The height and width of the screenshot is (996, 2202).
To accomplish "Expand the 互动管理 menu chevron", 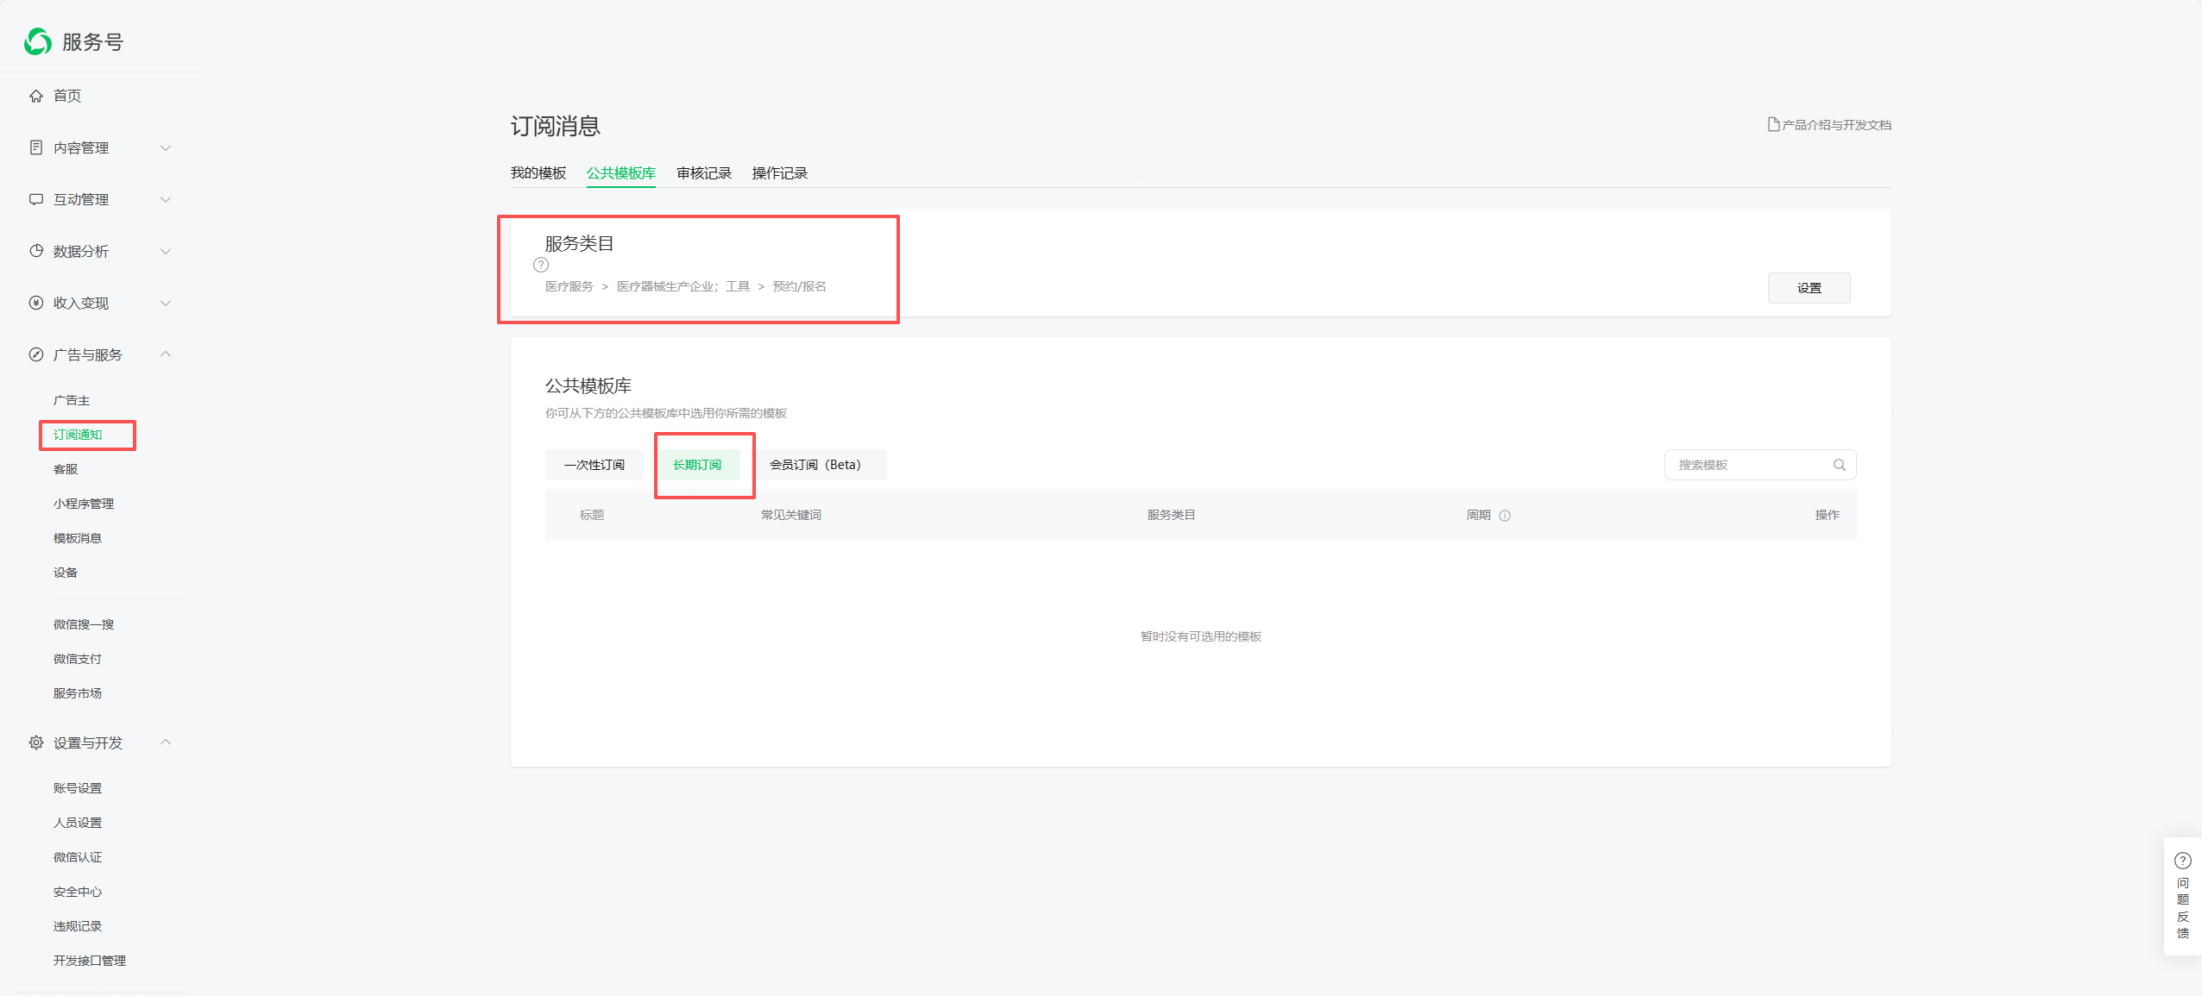I will [166, 199].
